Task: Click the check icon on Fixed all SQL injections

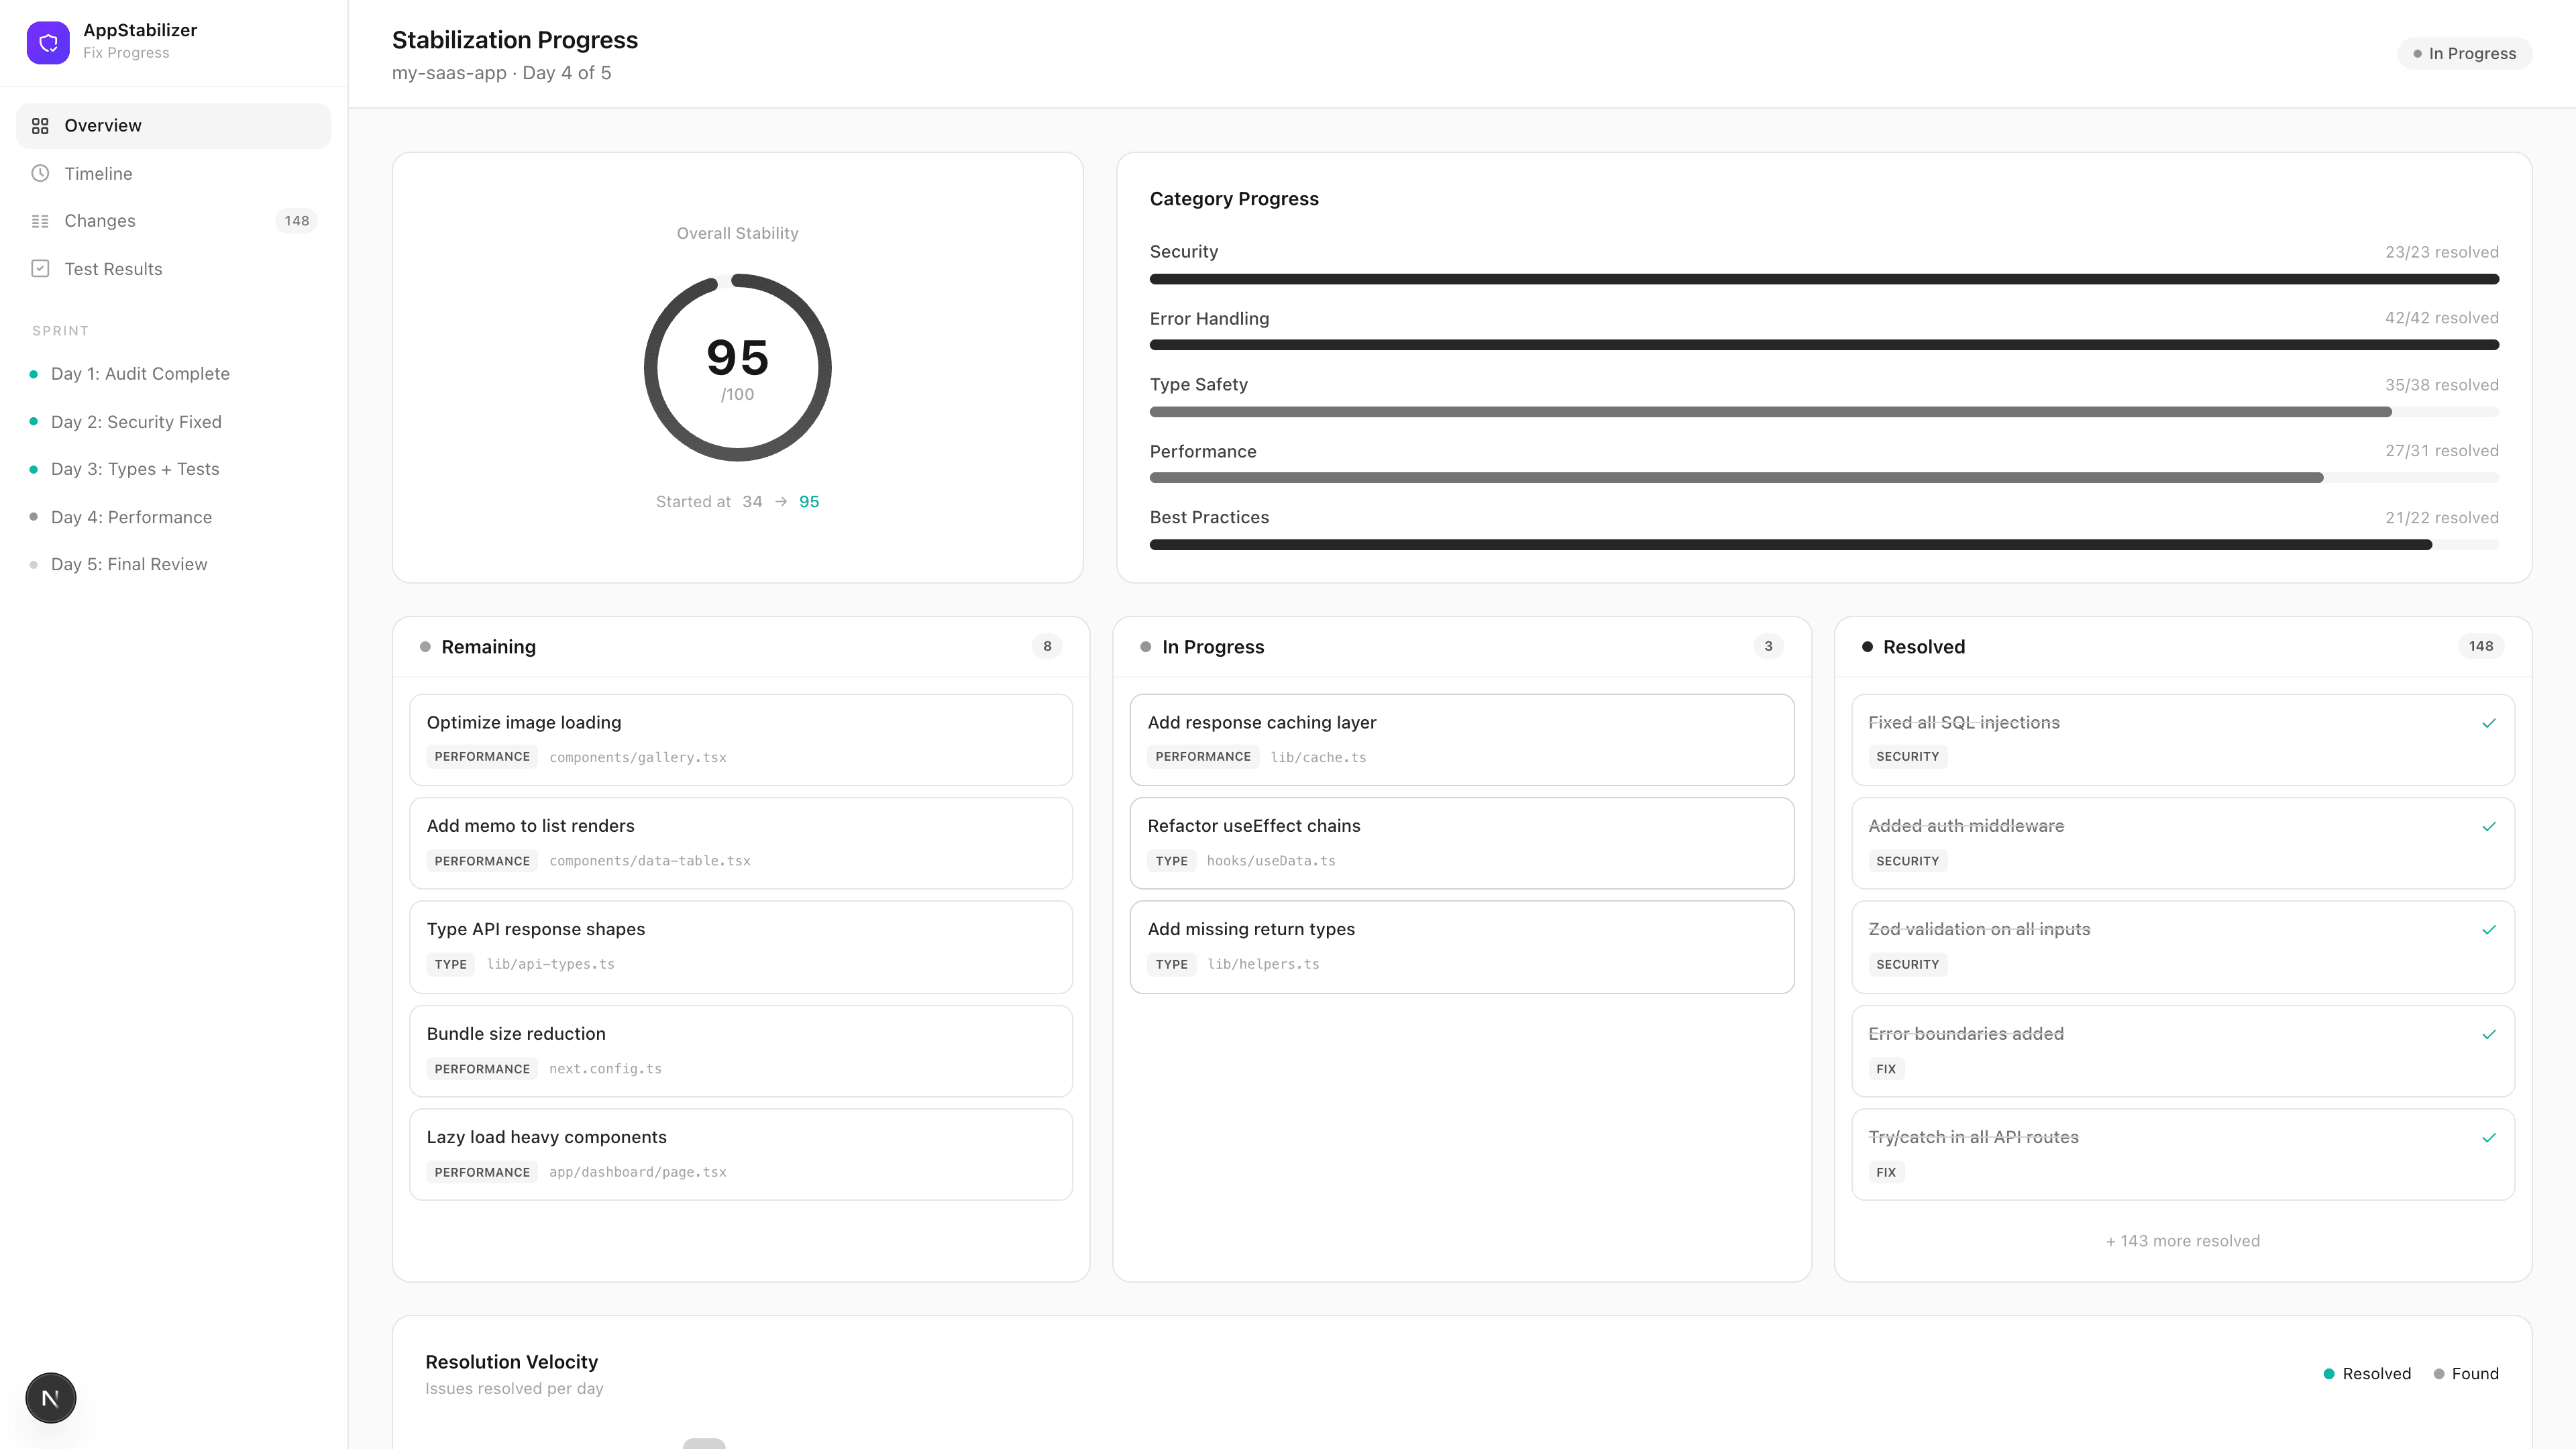Action: (x=2490, y=722)
